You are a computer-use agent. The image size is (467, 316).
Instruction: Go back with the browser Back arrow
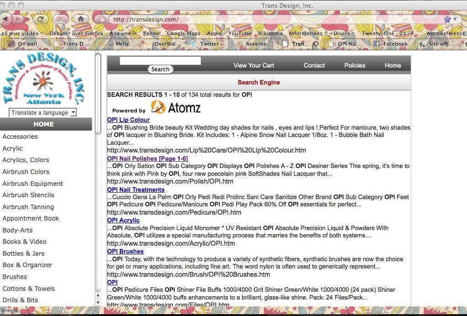point(5,19)
